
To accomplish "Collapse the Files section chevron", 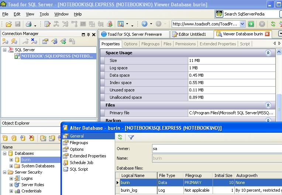I will point(268,105).
